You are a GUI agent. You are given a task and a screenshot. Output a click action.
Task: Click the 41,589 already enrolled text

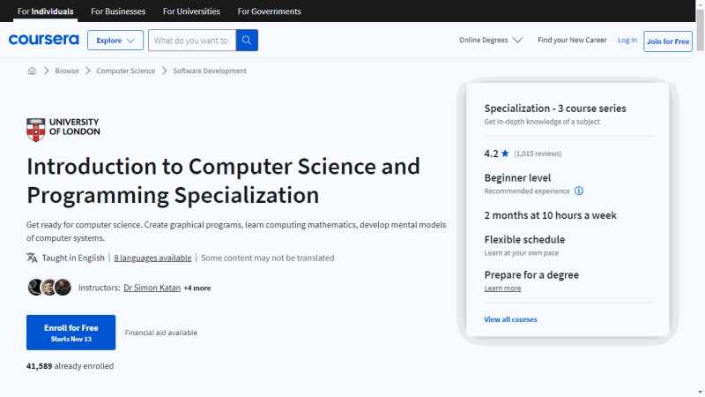[70, 366]
